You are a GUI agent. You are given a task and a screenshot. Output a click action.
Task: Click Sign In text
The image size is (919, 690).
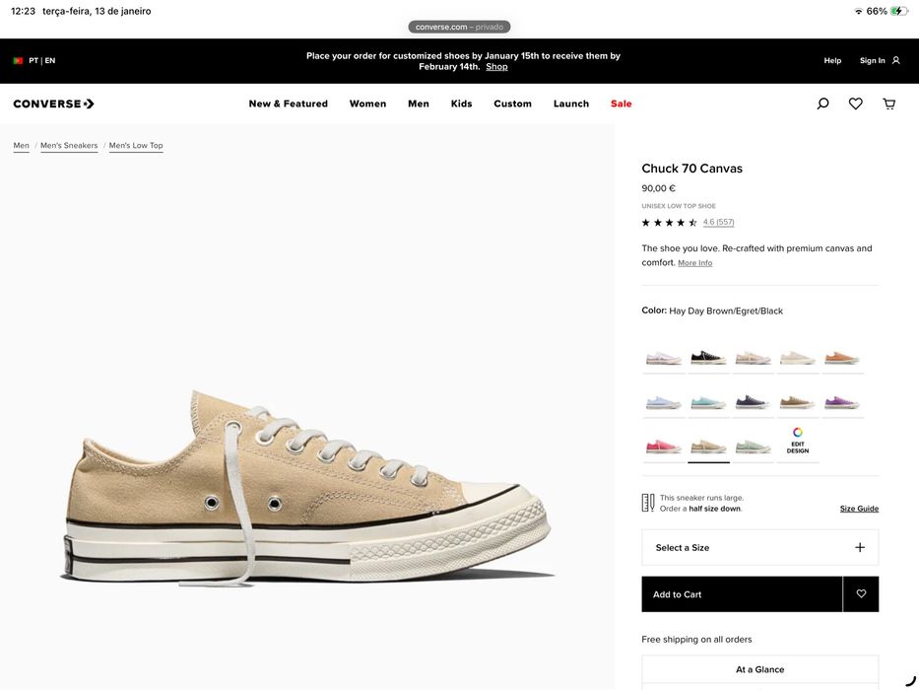tap(872, 60)
